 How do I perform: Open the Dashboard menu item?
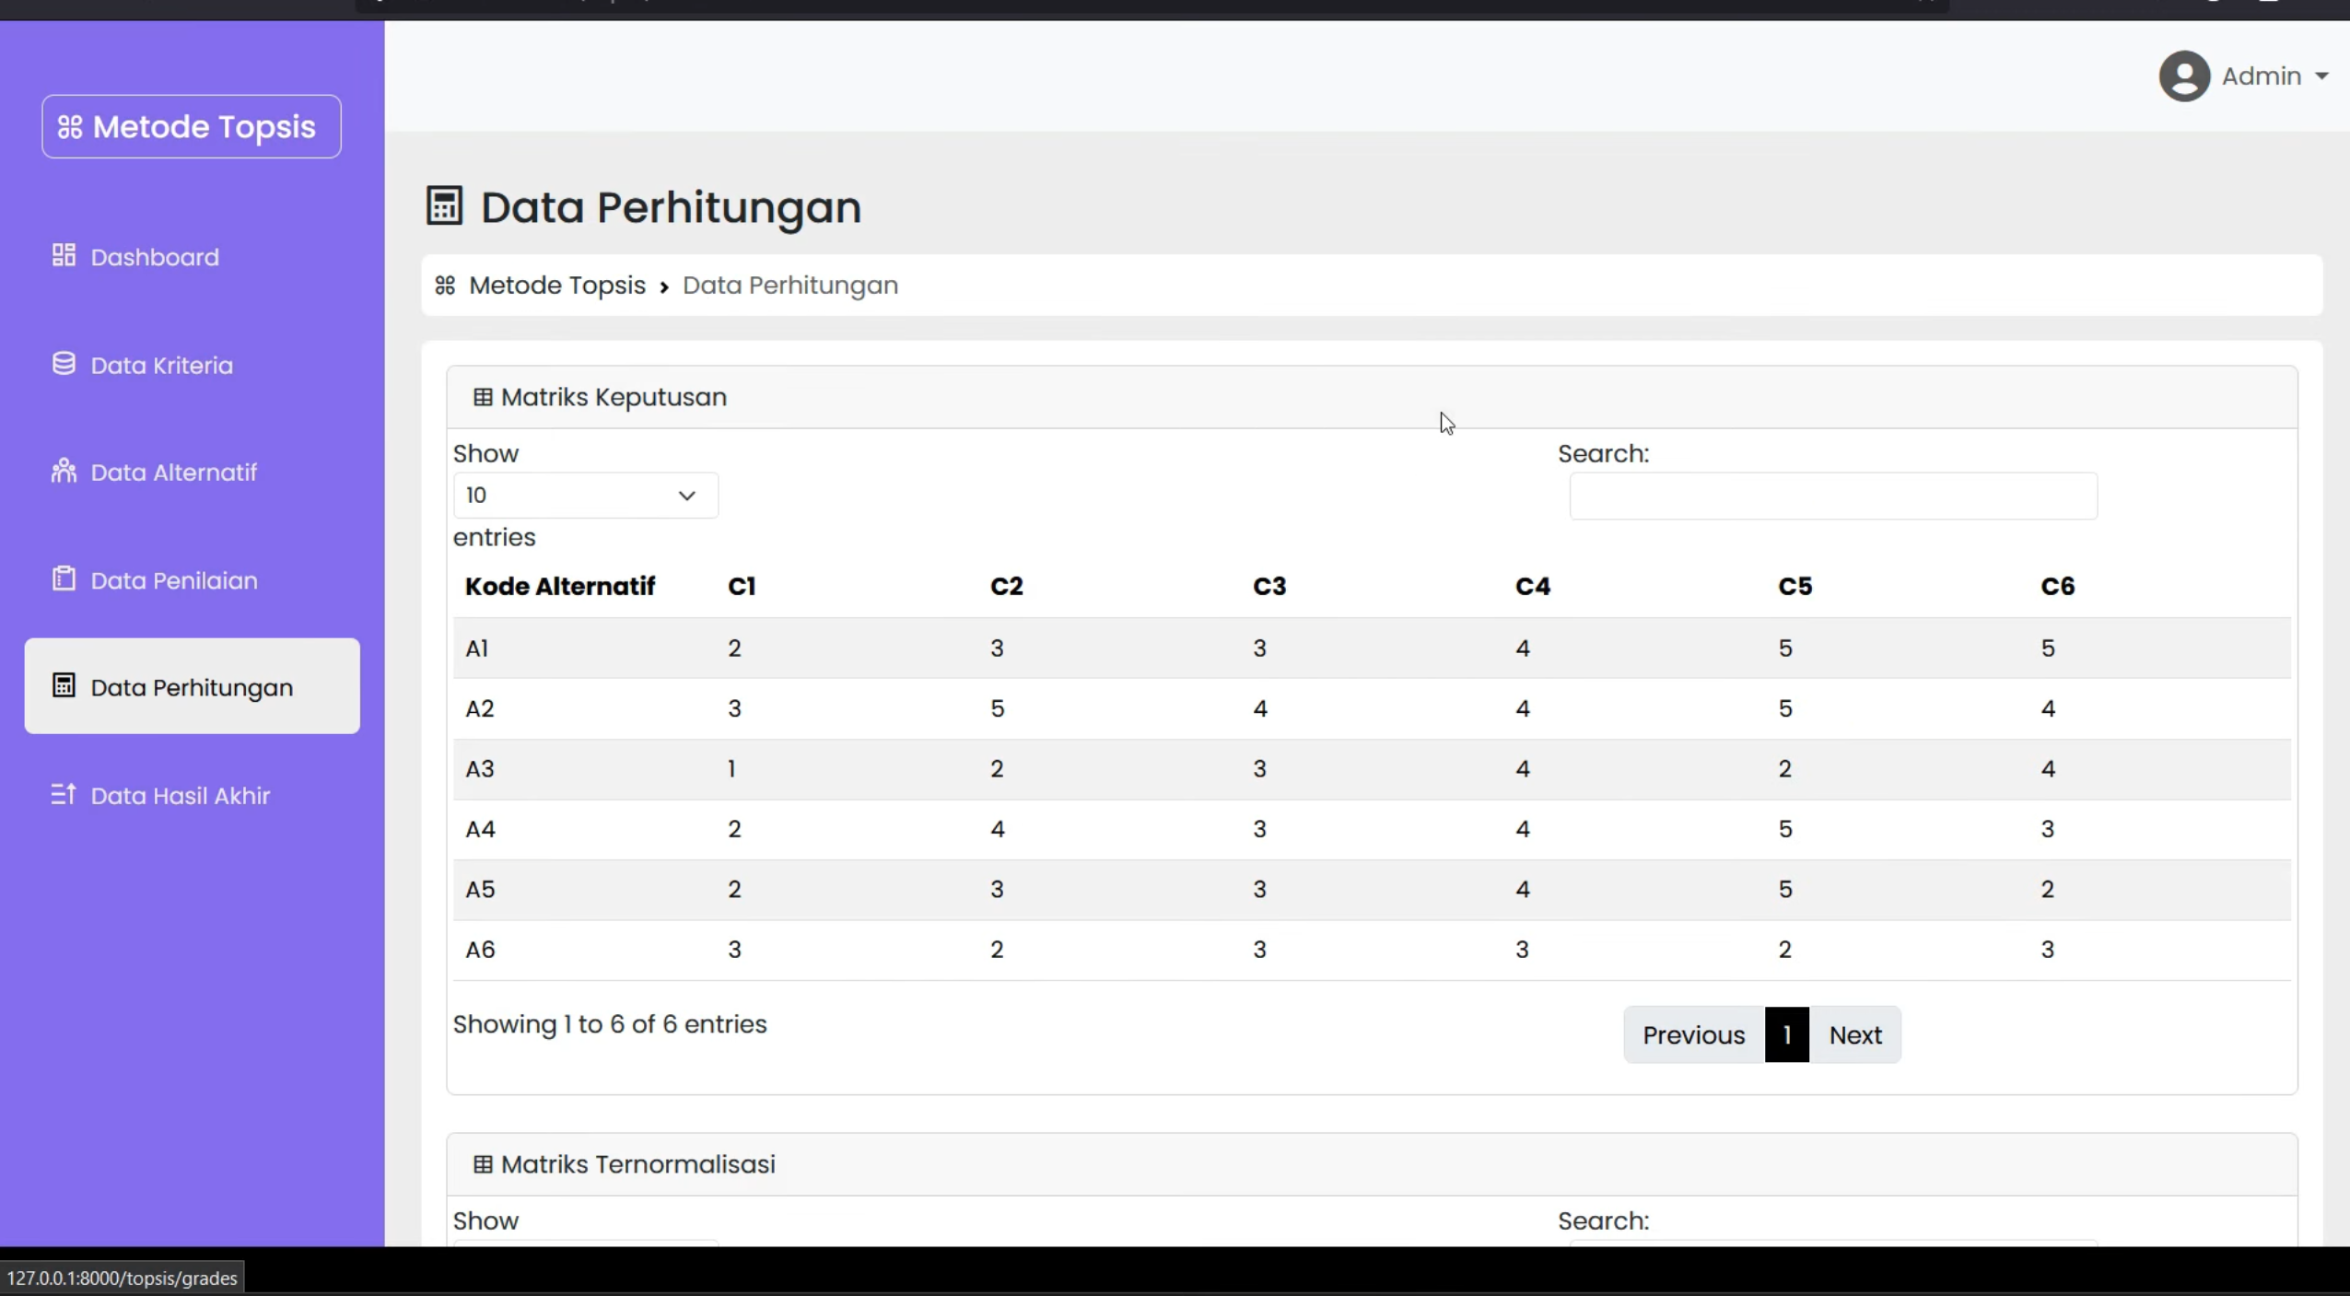pyautogui.click(x=155, y=257)
